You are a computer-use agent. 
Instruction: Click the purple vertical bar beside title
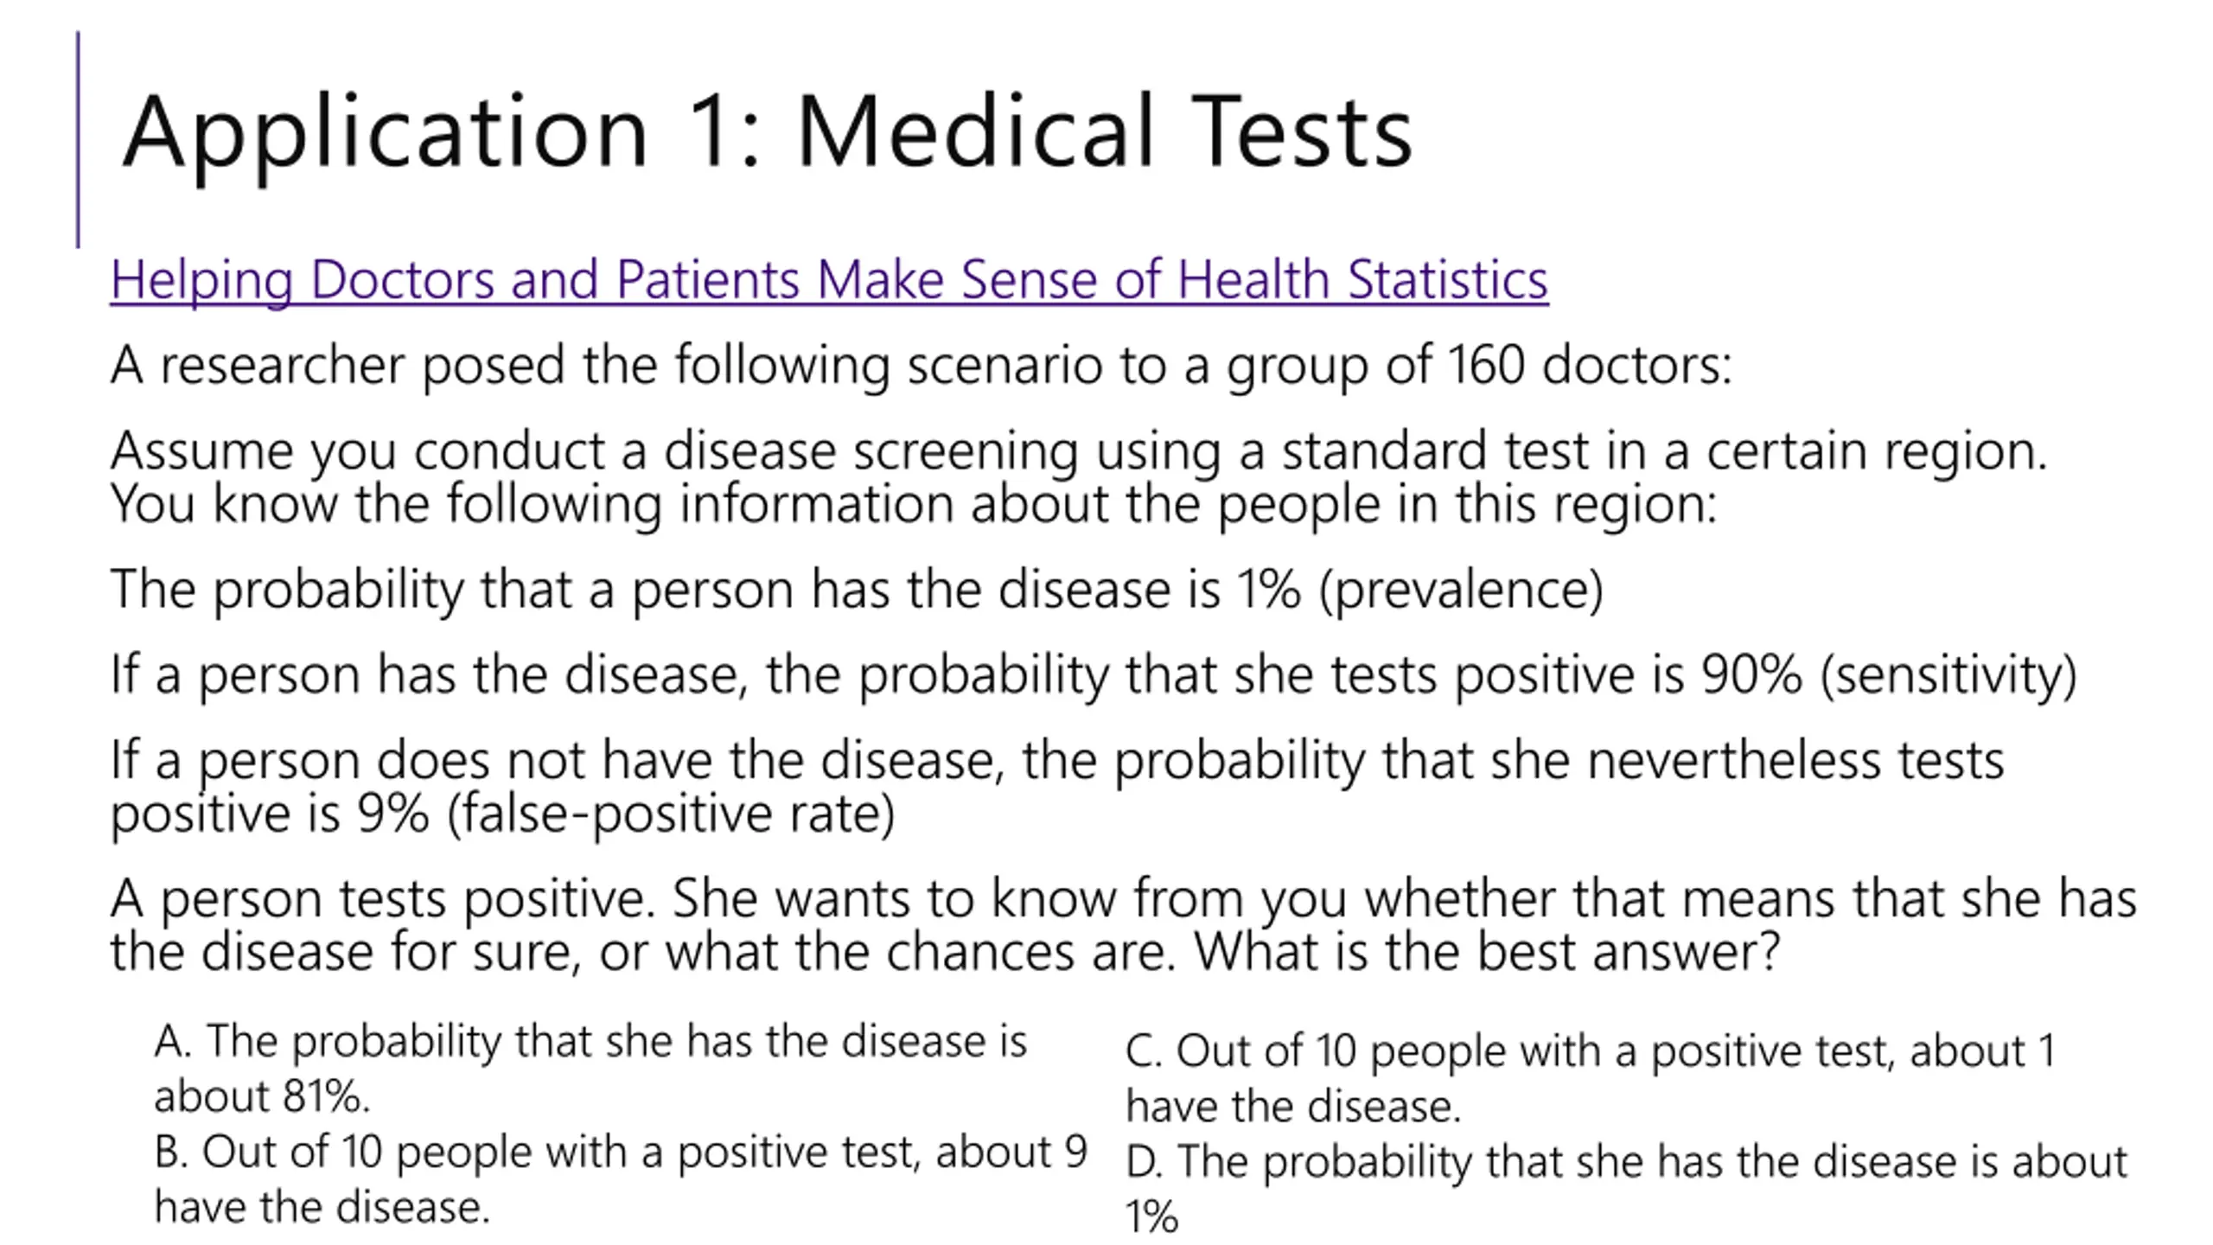79,140
